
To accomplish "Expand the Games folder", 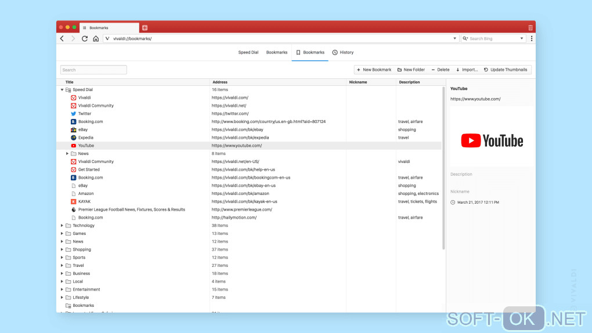I will coord(62,233).
